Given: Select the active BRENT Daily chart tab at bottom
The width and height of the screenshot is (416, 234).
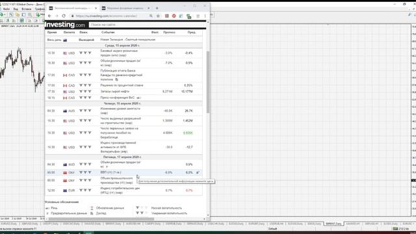Looking at the screenshot, I should (x=333, y=224).
